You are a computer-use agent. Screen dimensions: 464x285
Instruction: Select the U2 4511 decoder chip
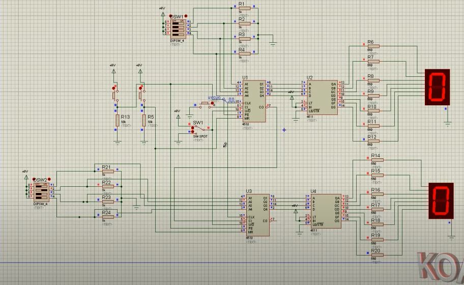(322, 98)
